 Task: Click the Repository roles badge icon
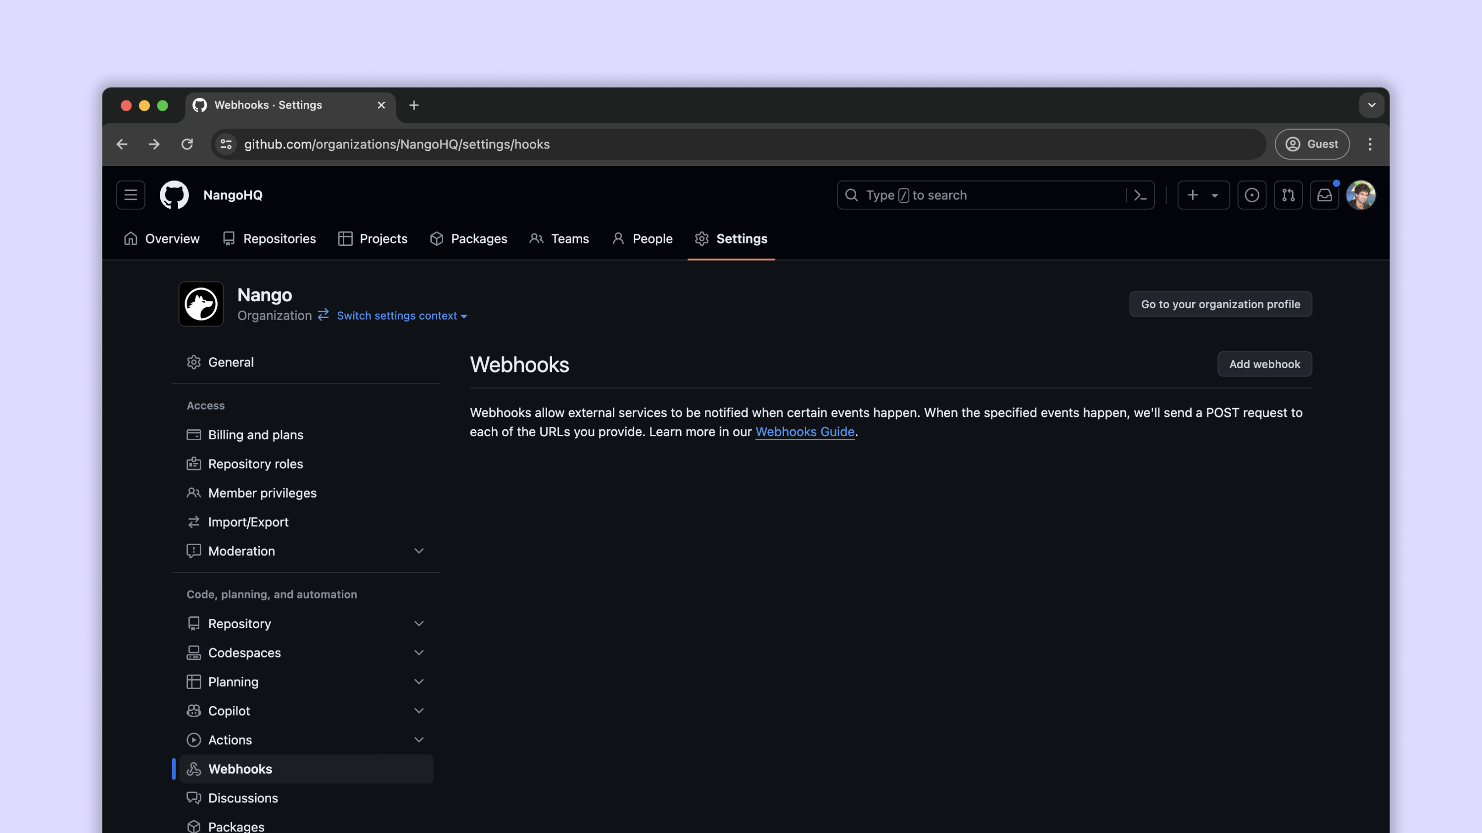194,463
